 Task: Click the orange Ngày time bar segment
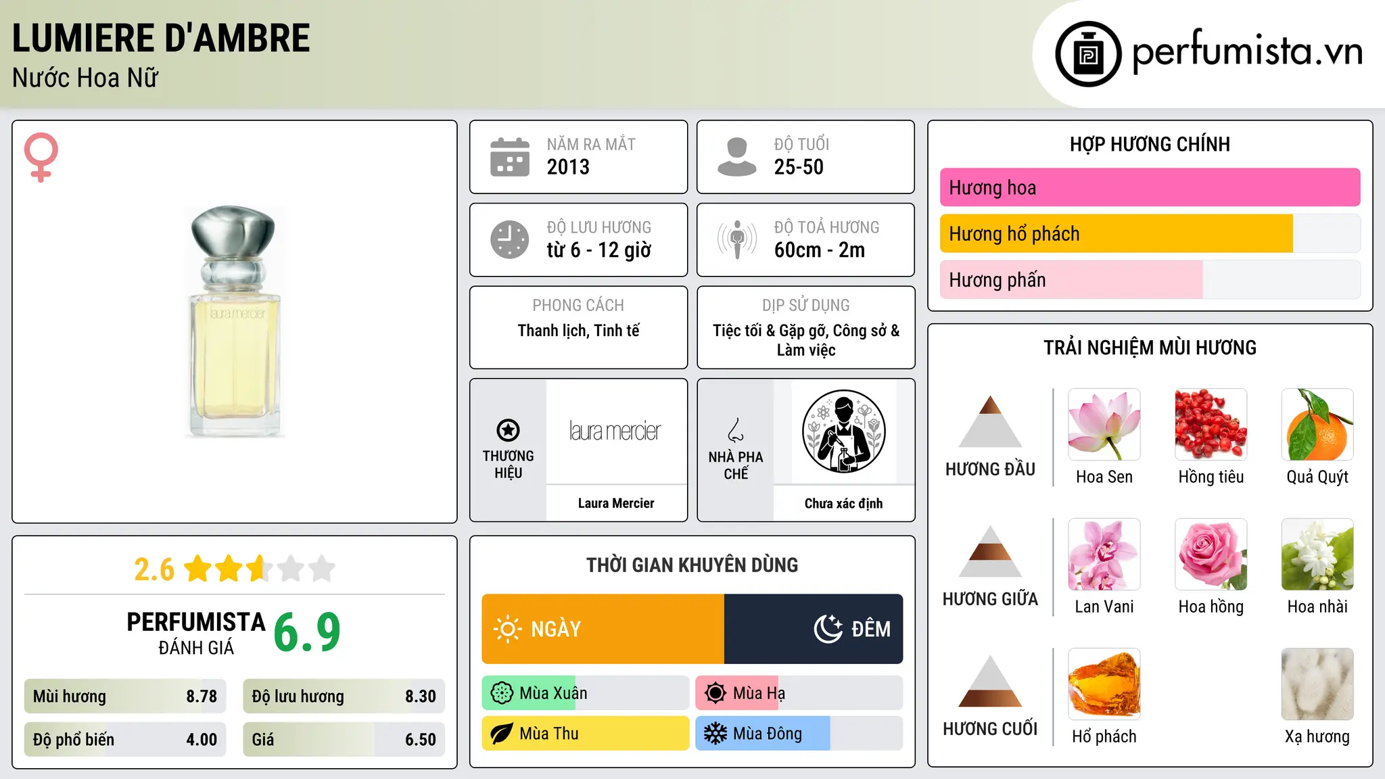click(x=603, y=629)
